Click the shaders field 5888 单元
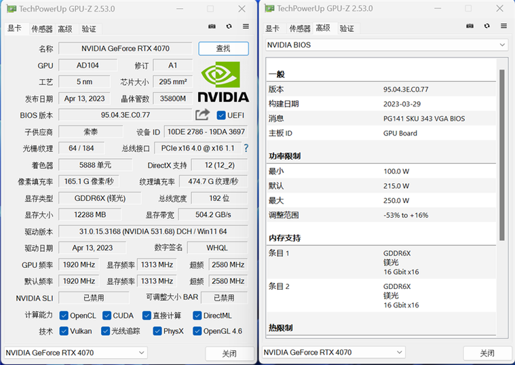Viewport: 515px width, 365px height. coord(95,165)
